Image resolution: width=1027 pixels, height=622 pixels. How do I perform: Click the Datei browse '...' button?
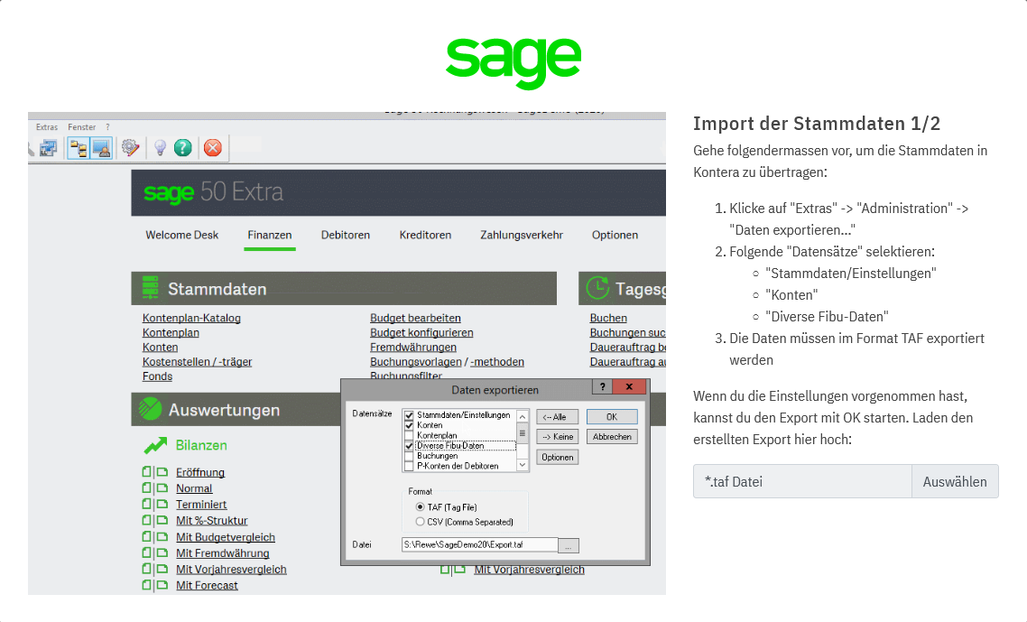coord(569,545)
